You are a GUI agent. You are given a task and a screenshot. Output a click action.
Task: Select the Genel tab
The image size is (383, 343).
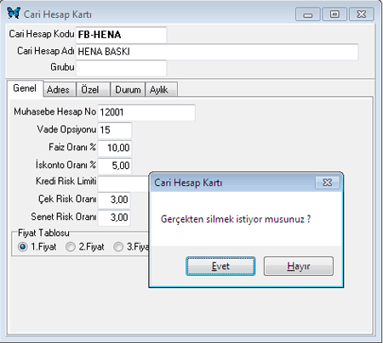pyautogui.click(x=25, y=88)
